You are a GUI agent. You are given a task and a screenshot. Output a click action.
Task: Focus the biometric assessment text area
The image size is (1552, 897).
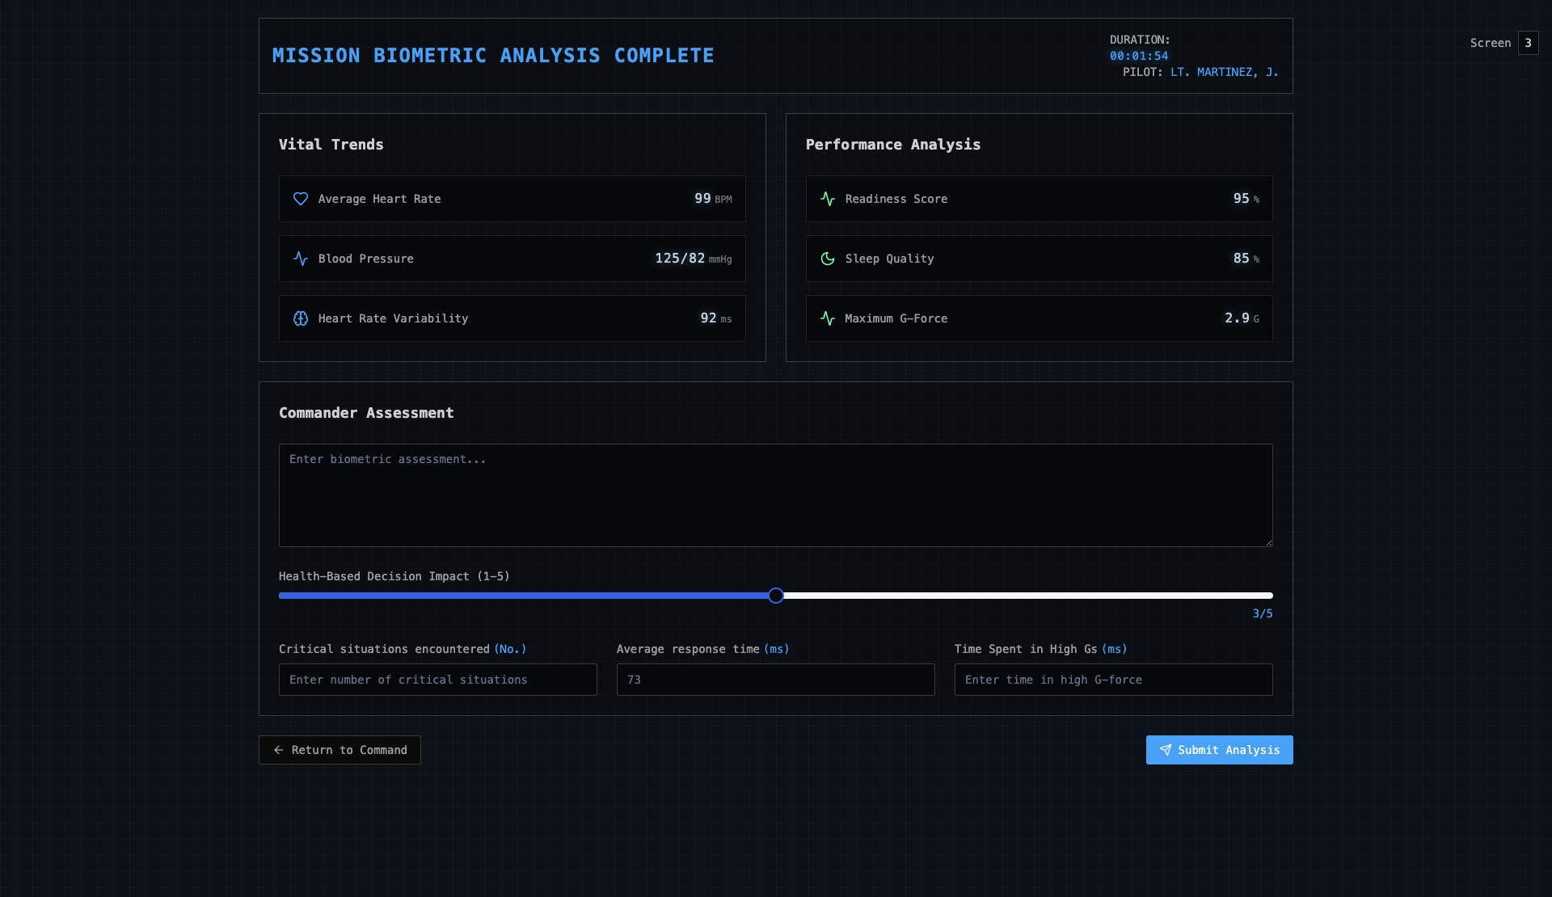[775, 495]
